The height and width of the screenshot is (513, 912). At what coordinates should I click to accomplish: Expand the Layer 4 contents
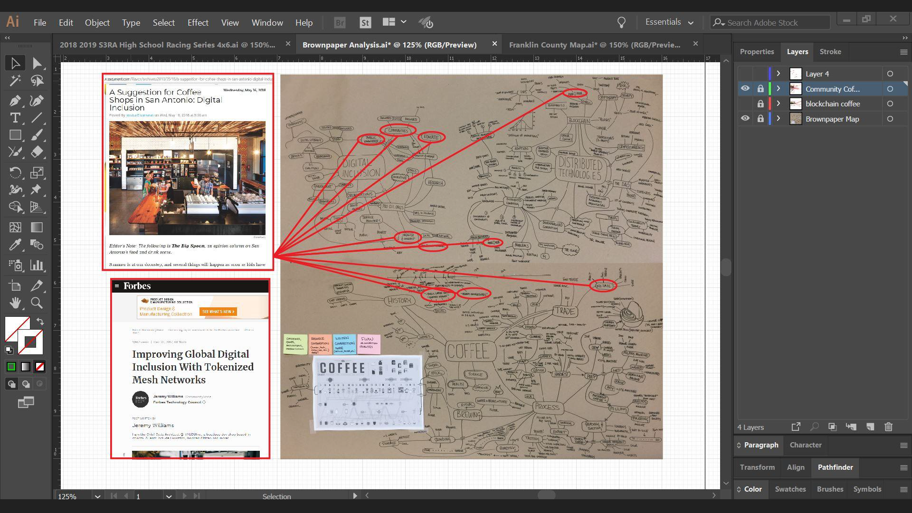[778, 74]
